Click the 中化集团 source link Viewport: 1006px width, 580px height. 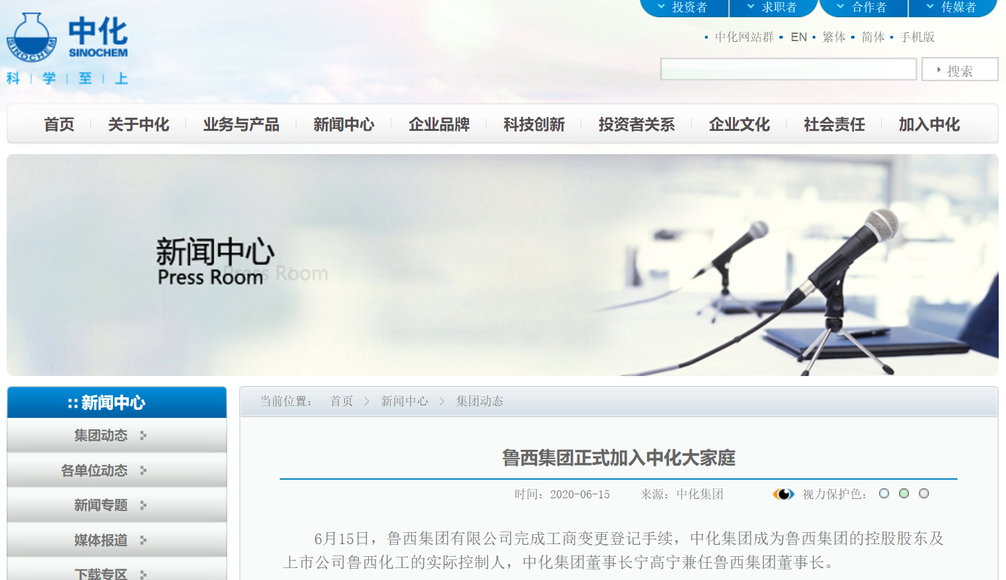tap(700, 494)
